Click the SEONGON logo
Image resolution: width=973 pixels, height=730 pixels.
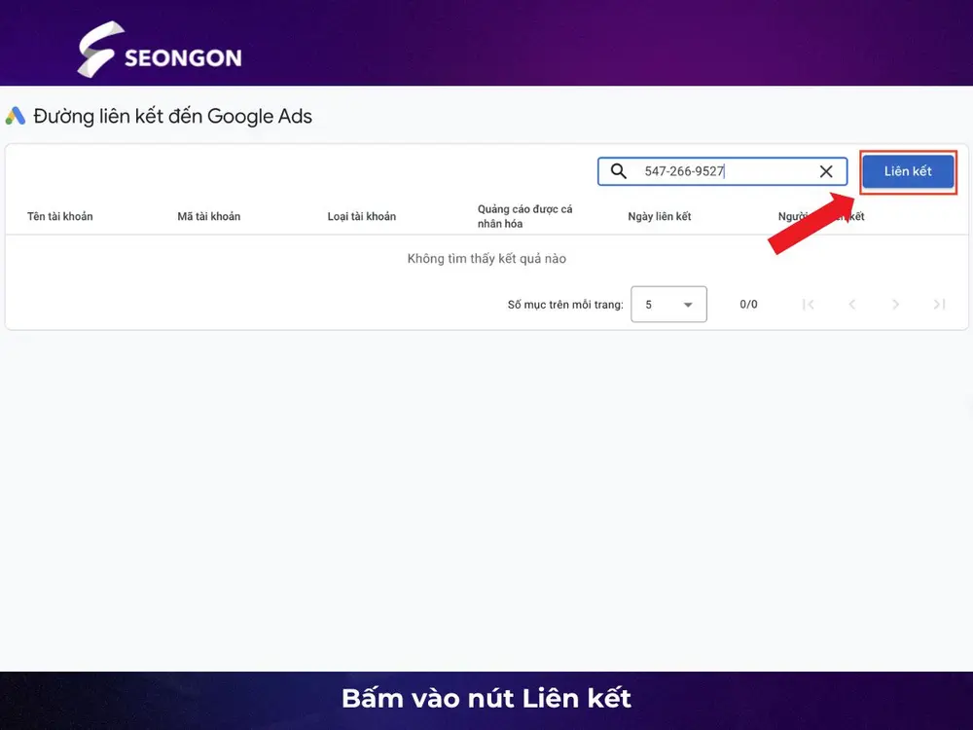pyautogui.click(x=160, y=50)
